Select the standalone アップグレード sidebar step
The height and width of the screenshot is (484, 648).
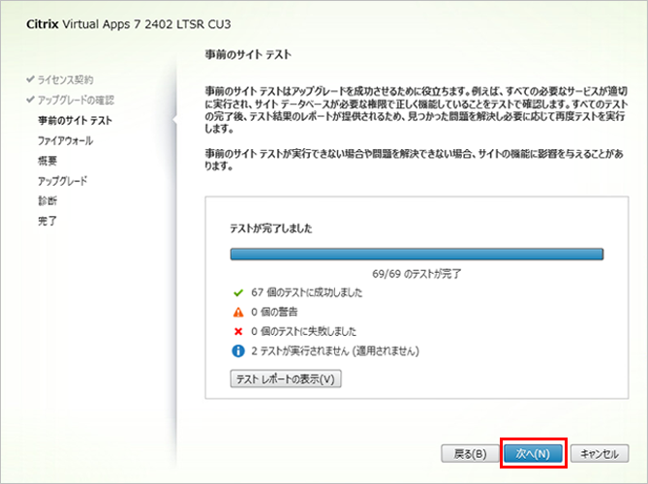tap(62, 181)
